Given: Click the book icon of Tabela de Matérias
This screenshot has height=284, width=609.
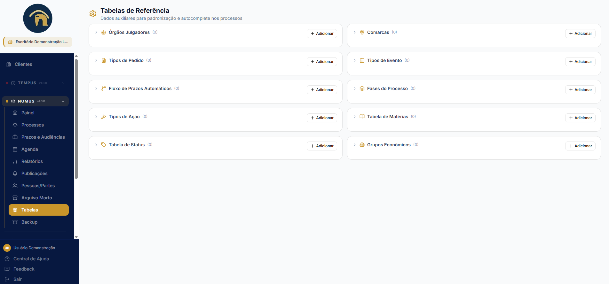Looking at the screenshot, I should (x=362, y=117).
